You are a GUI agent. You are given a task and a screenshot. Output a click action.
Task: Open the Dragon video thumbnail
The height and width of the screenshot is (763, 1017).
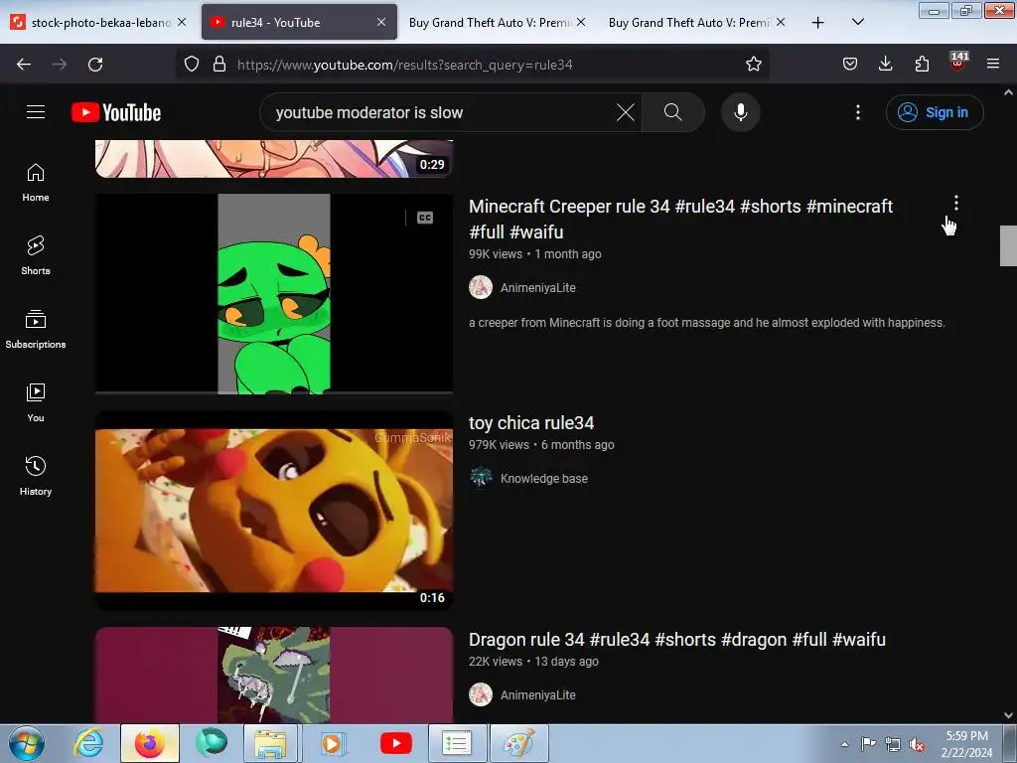click(x=274, y=675)
